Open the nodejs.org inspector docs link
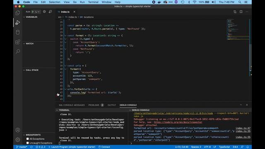Image resolution: width=265 pixels, height=149 pixels. tap(178, 122)
